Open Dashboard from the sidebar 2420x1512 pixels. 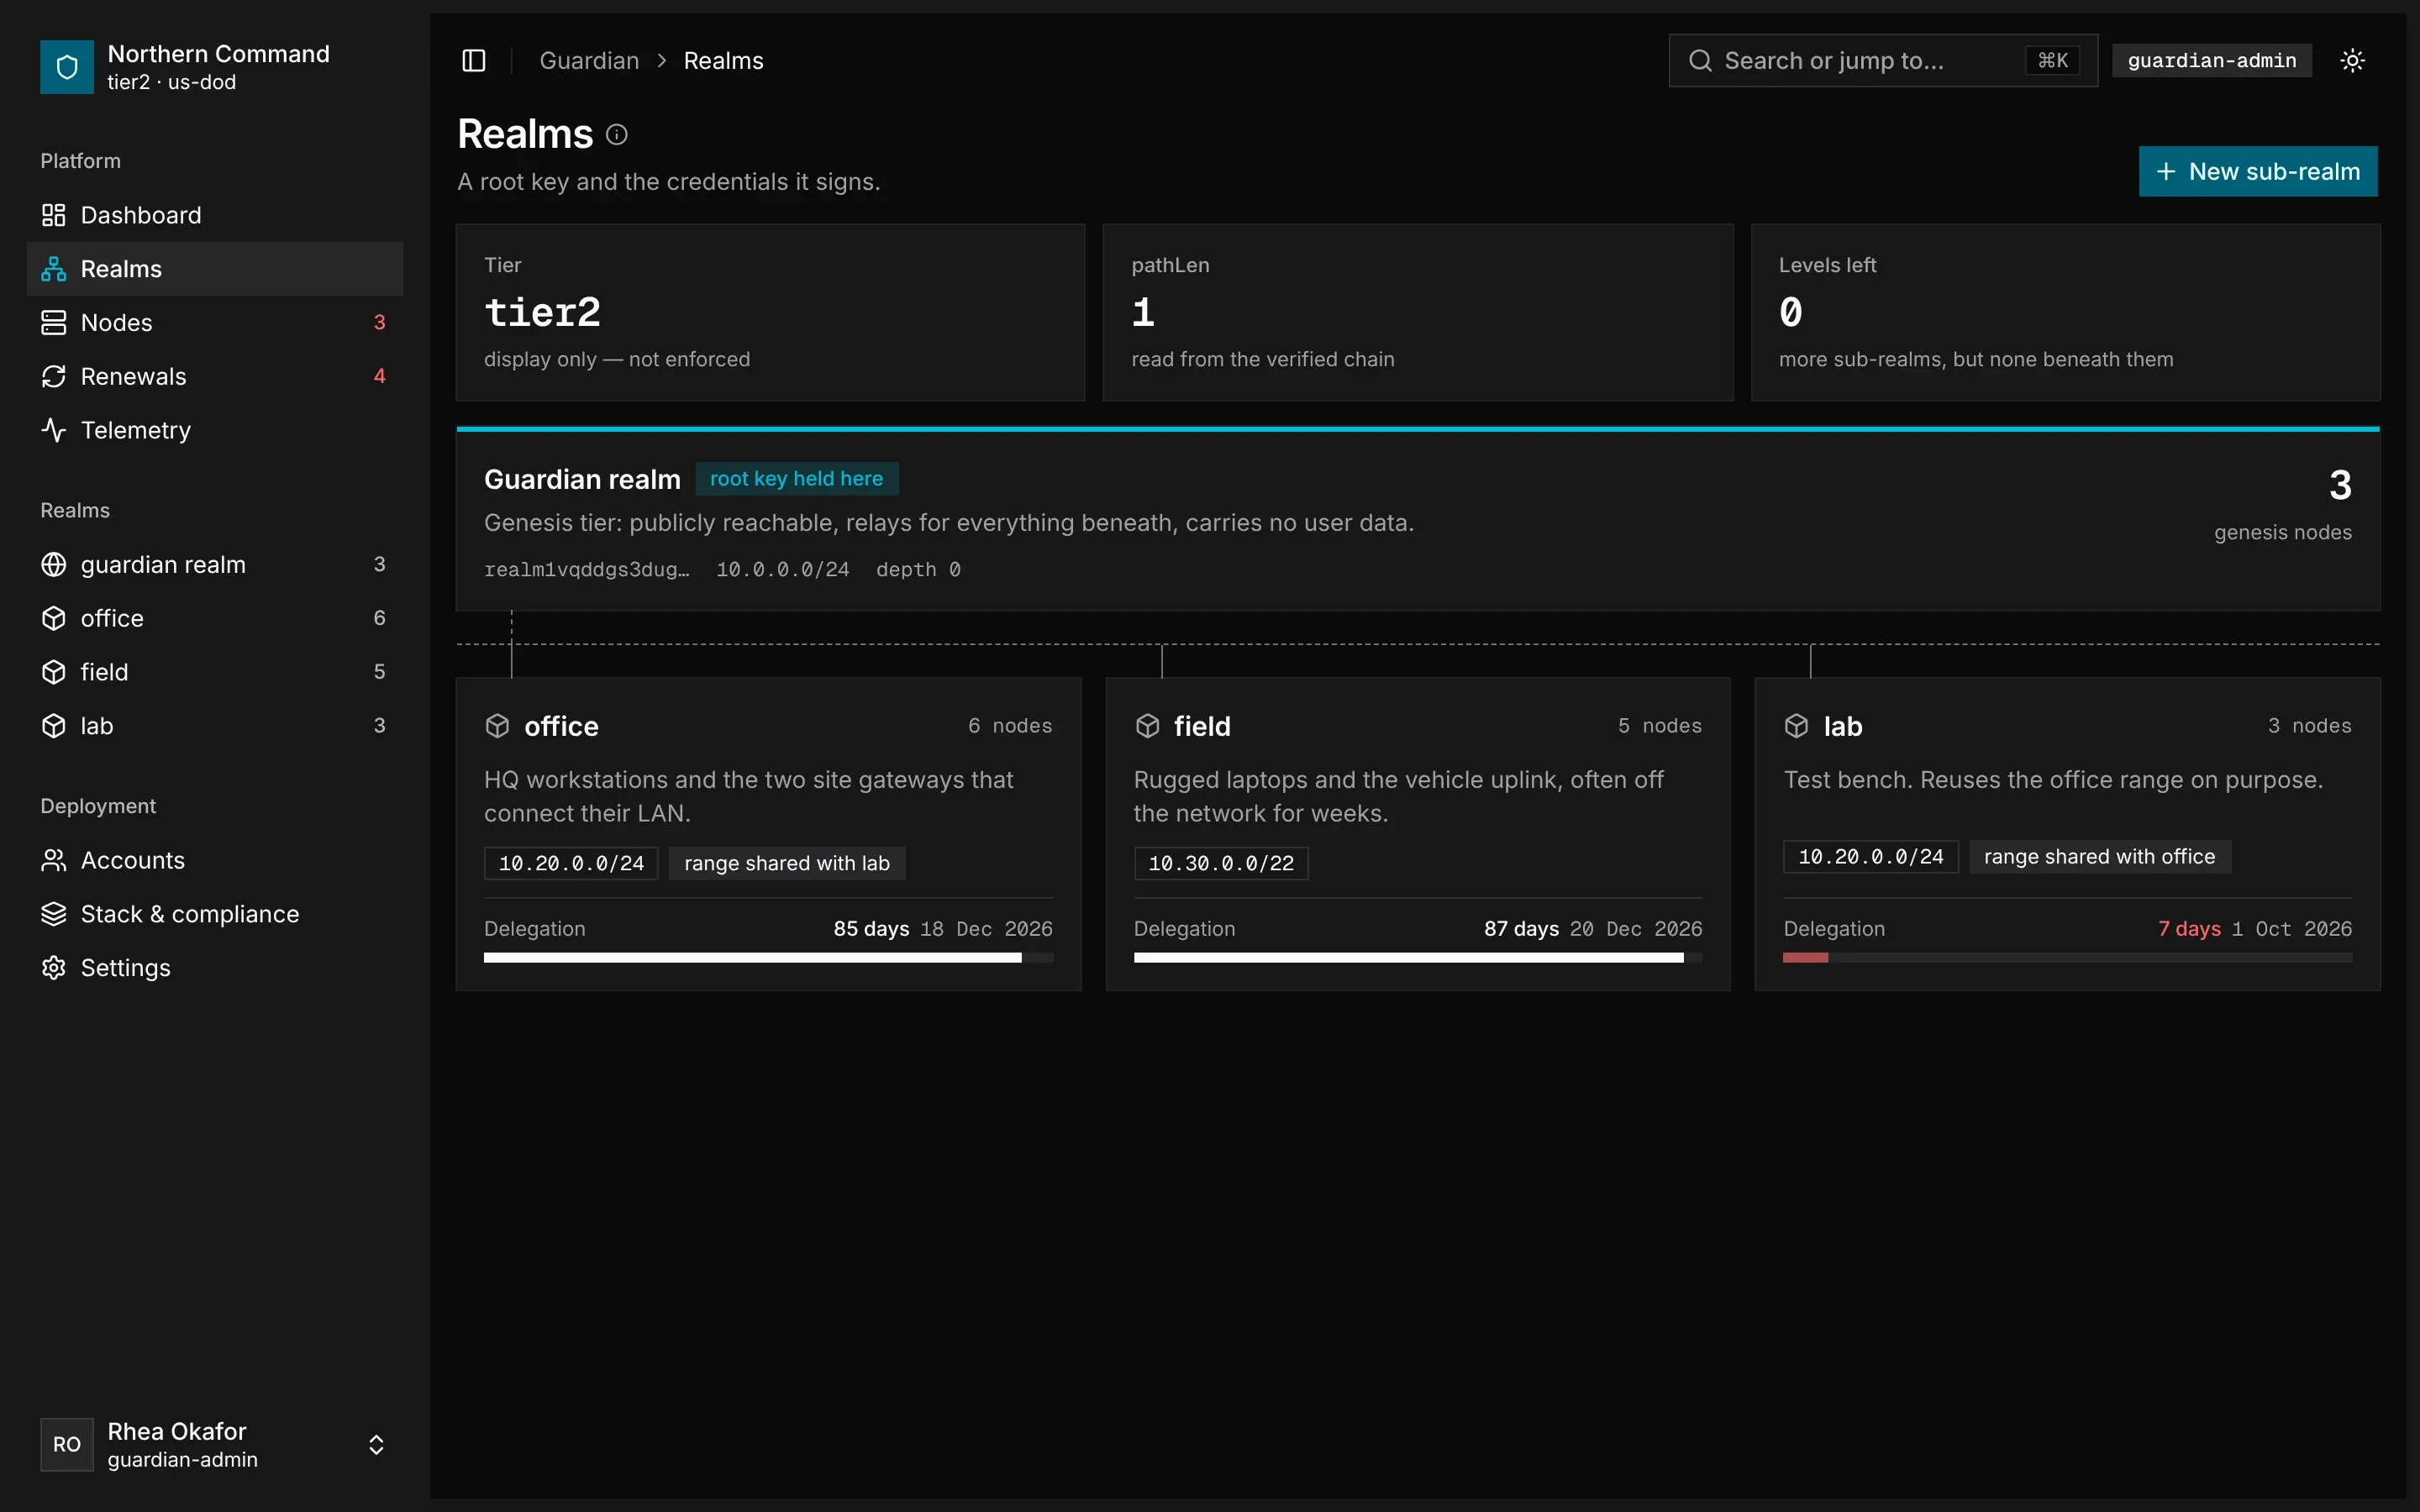215,215
